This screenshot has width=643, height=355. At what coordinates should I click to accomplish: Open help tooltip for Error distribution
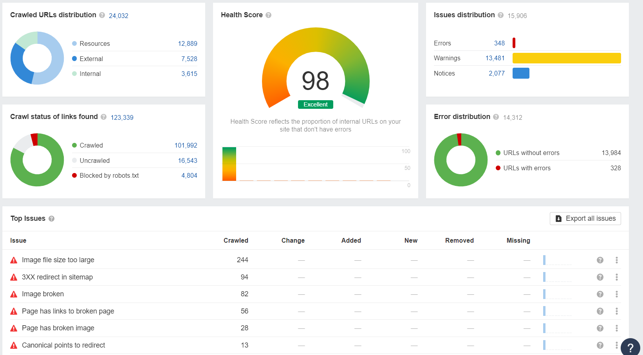[496, 117]
